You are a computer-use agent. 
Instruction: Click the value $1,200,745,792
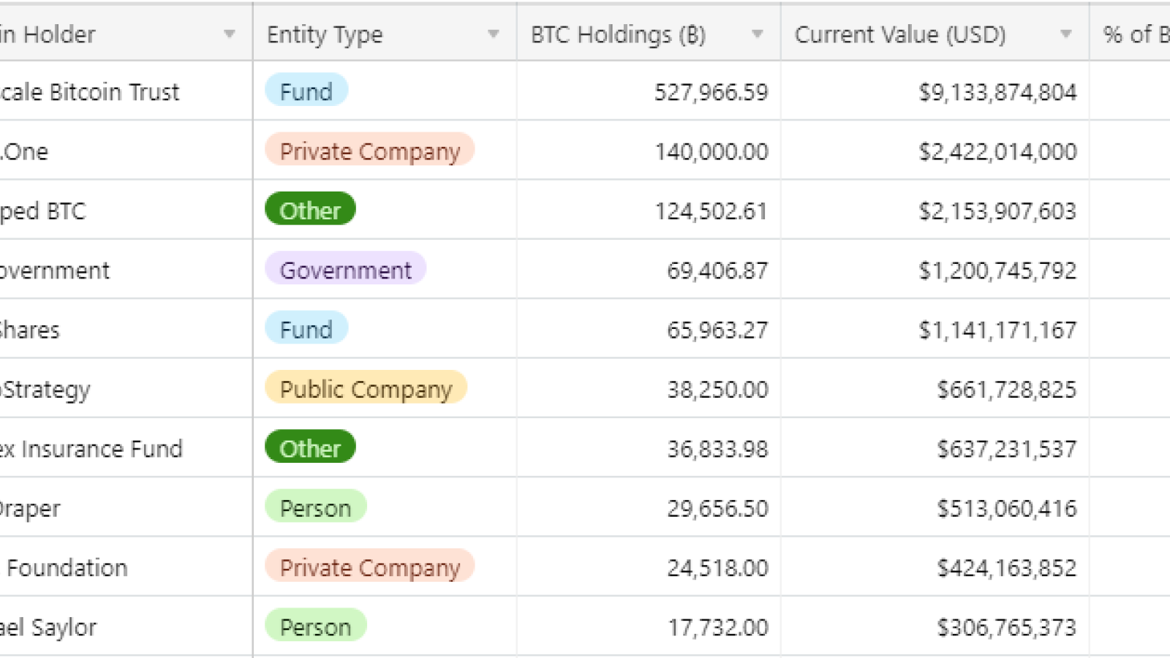(x=997, y=271)
